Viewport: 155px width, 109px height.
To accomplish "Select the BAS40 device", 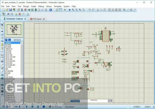I will click(8, 73).
